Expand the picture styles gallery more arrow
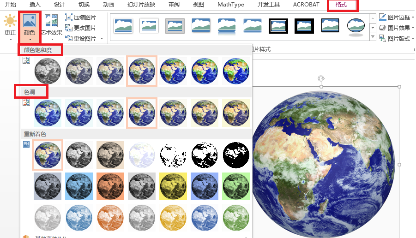Viewport: 416px width, 238px height. pos(373,37)
